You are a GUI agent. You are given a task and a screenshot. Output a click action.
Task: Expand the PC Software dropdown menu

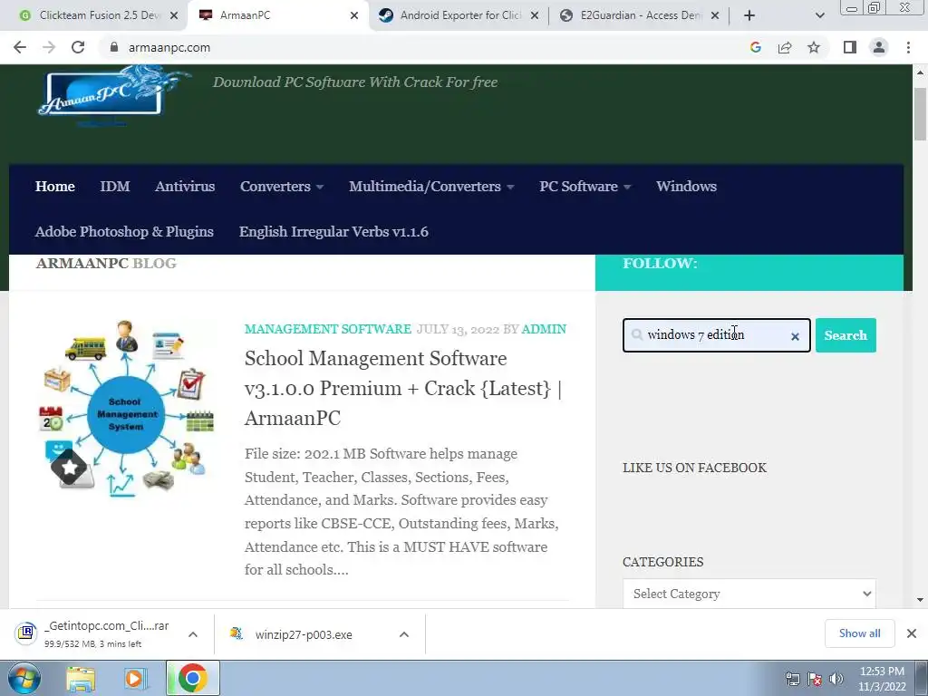585,187
